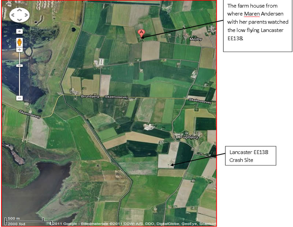Zoom out with the minus button

point(19,98)
